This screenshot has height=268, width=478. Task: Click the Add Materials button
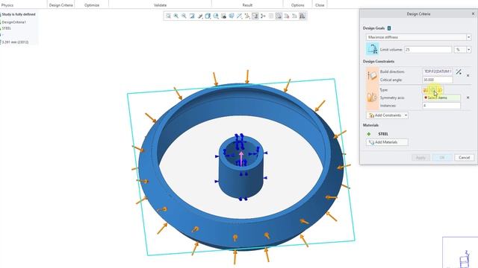[x=387, y=142]
